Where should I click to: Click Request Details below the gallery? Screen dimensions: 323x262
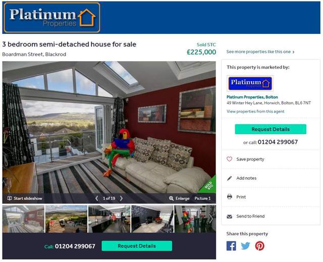pyautogui.click(x=137, y=246)
